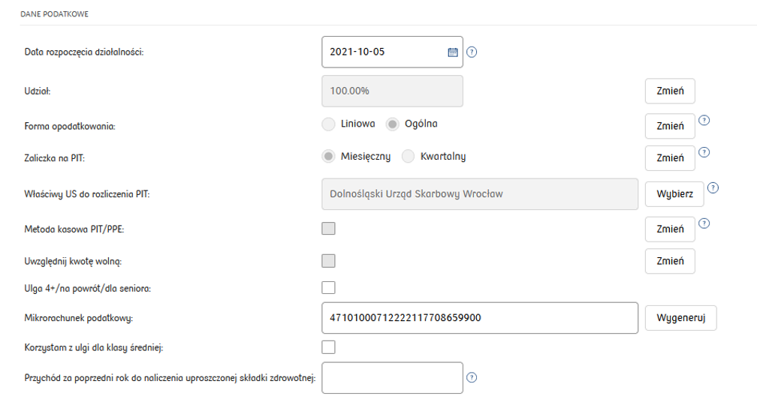Image resolution: width=757 pixels, height=417 pixels.
Task: Toggle the Metoda kasowa PIT/PPE checkbox
Action: point(328,229)
